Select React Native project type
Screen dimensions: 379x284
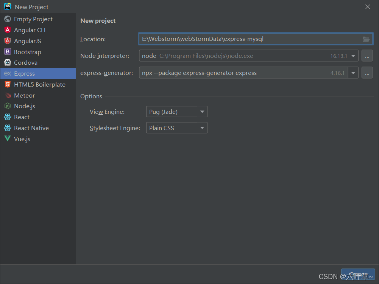pos(31,128)
